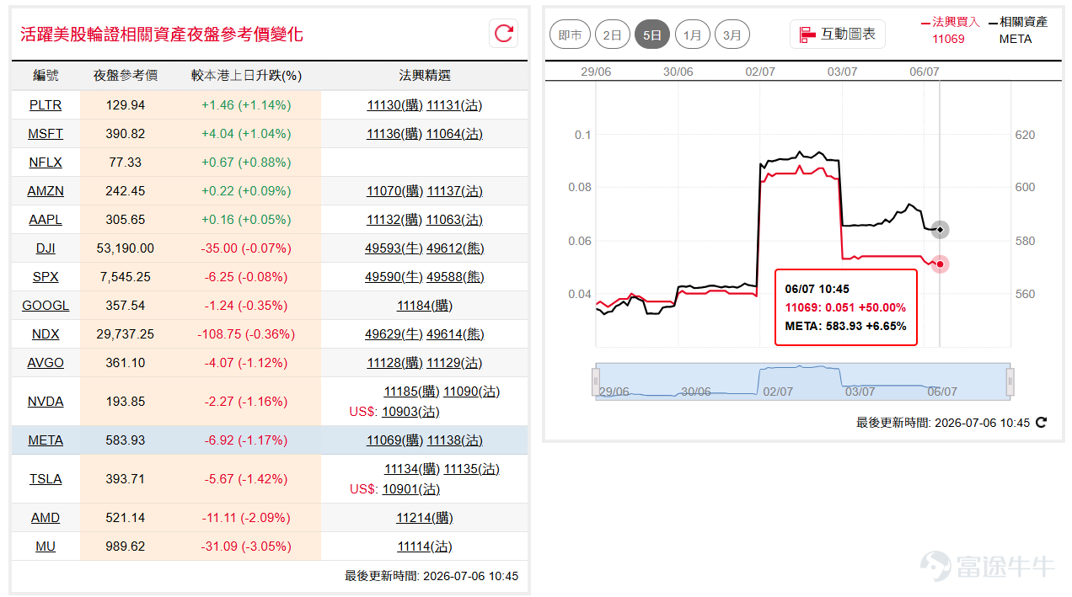Open PLTR put warrant 11131(沽)
This screenshot has height=597, width=1072.
(455, 105)
